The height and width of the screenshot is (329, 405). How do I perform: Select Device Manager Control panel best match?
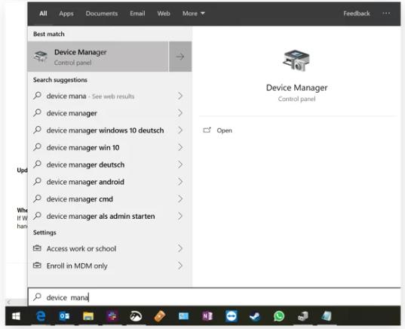(98, 57)
